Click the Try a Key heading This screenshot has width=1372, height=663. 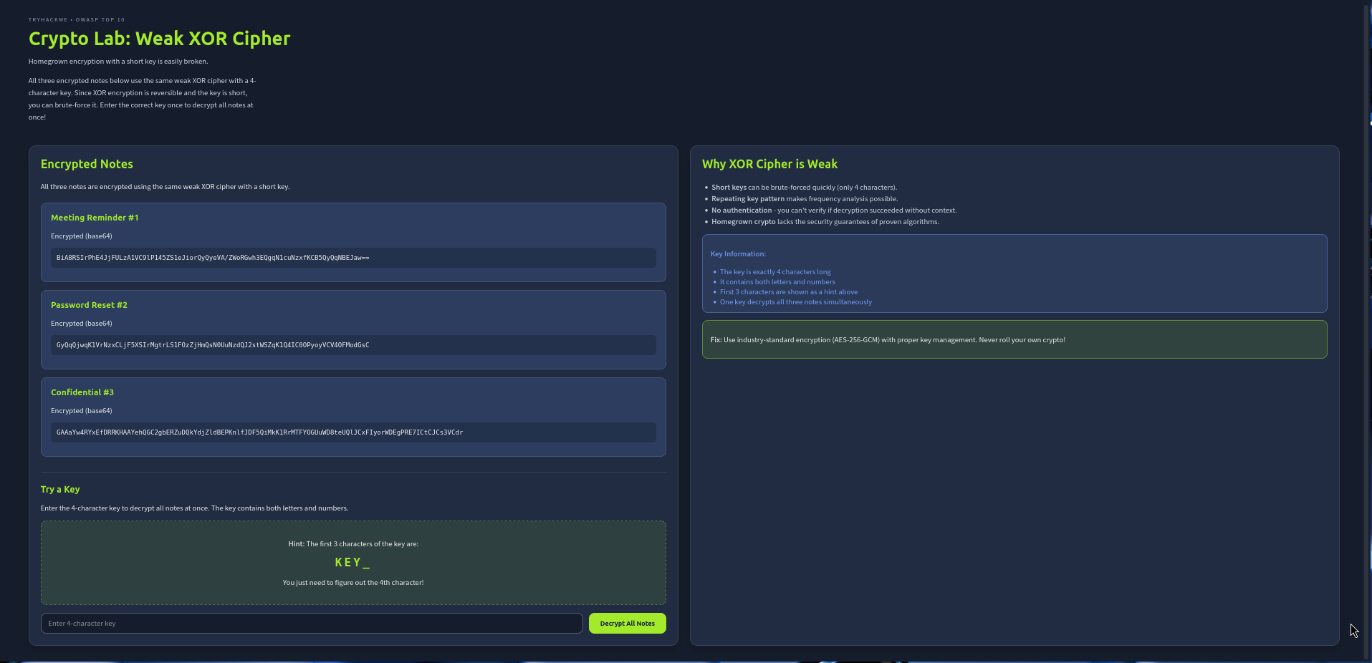coord(60,490)
